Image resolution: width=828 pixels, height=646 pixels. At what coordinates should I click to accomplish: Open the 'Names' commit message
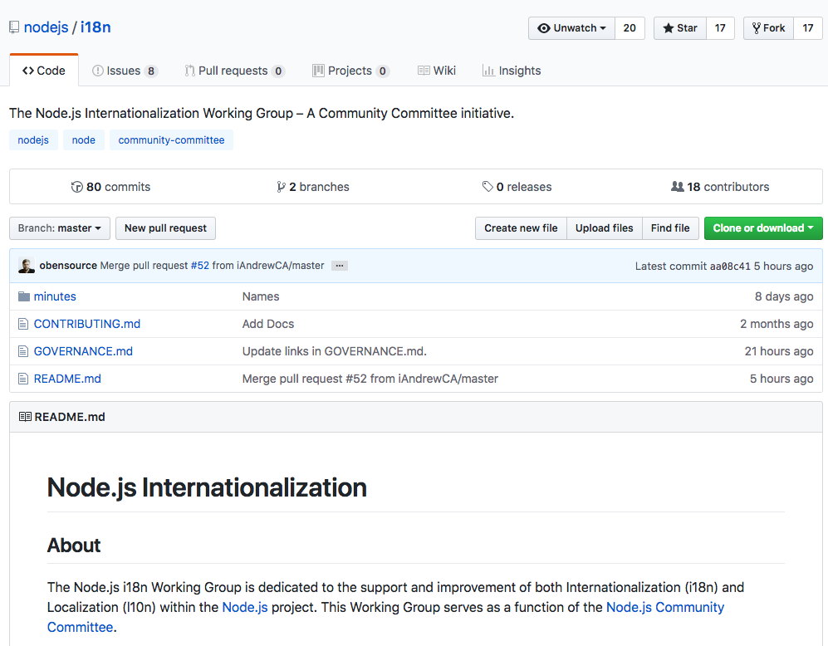pos(261,296)
